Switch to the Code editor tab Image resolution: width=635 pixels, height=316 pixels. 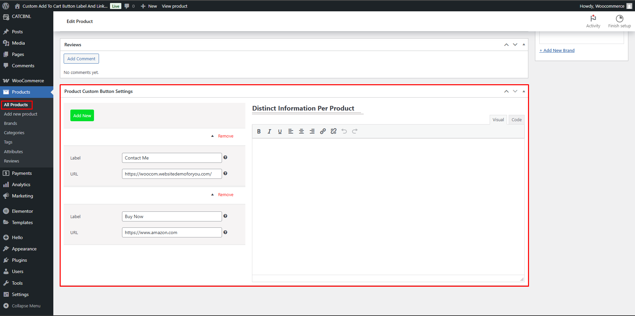point(516,120)
